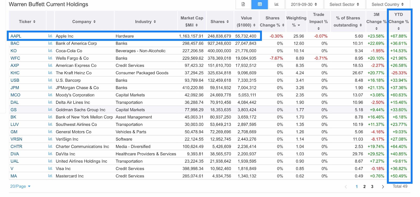
Task: Open the MCO ticker link
Action: click(15, 95)
